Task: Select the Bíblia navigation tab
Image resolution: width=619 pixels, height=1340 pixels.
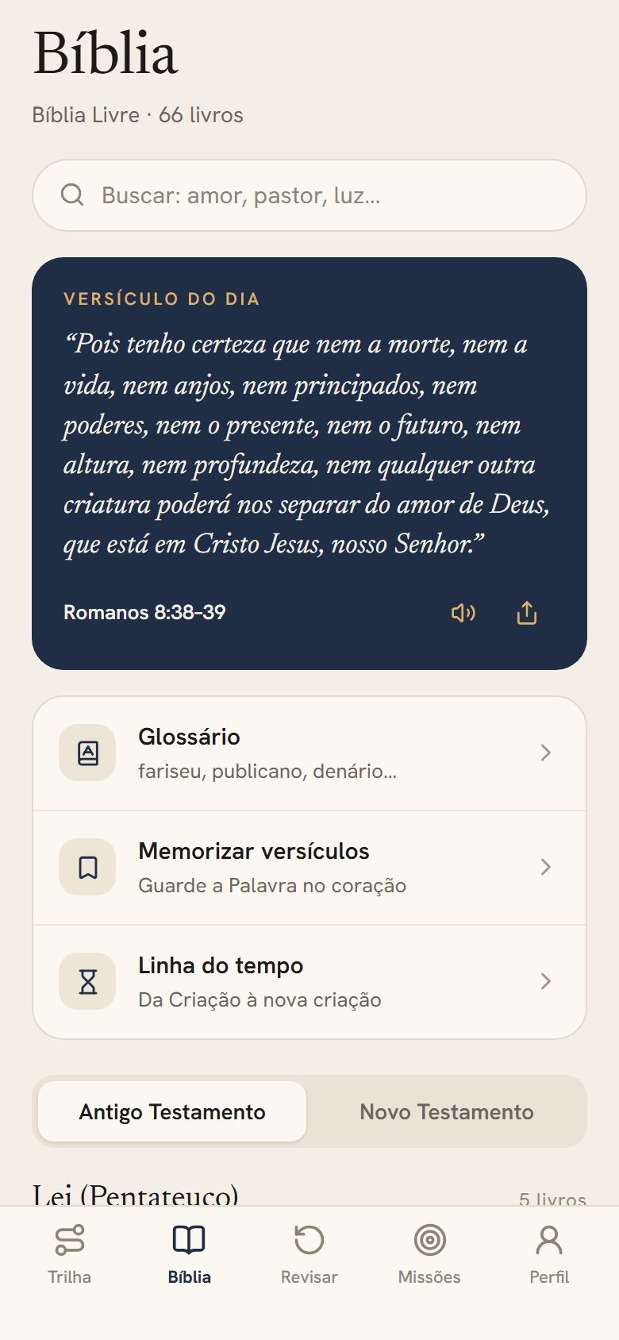Action: tap(190, 1254)
